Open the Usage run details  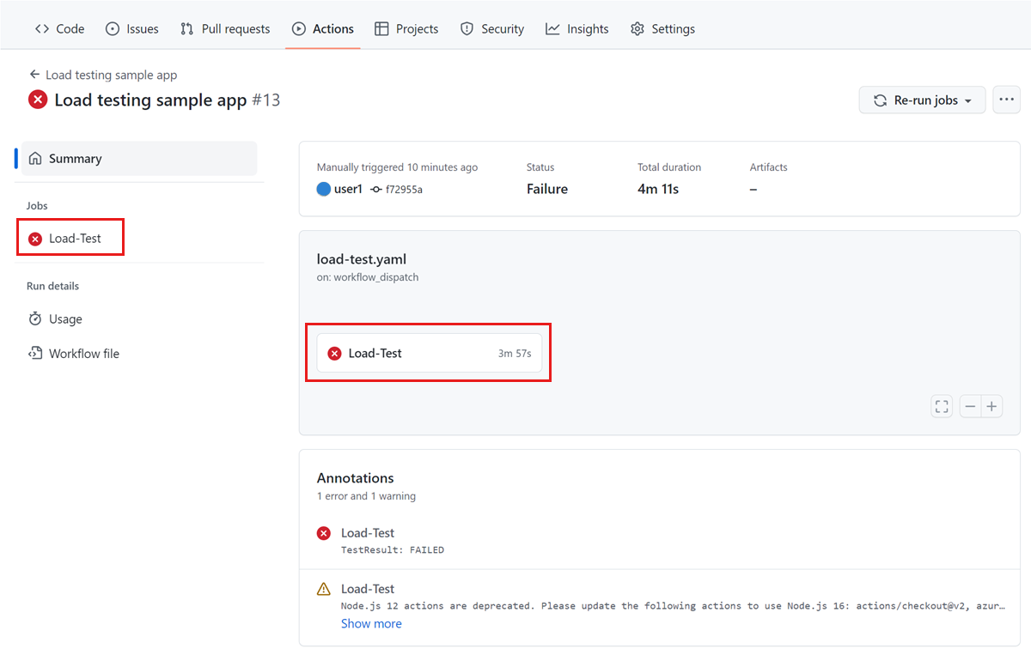pyautogui.click(x=65, y=319)
